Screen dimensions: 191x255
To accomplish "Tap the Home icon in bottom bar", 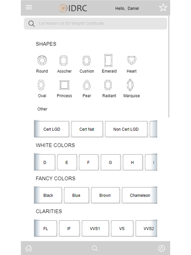I will tap(28, 248).
